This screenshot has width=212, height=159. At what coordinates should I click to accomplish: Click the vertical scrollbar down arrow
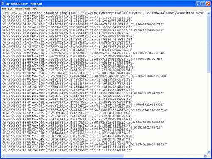point(209,152)
